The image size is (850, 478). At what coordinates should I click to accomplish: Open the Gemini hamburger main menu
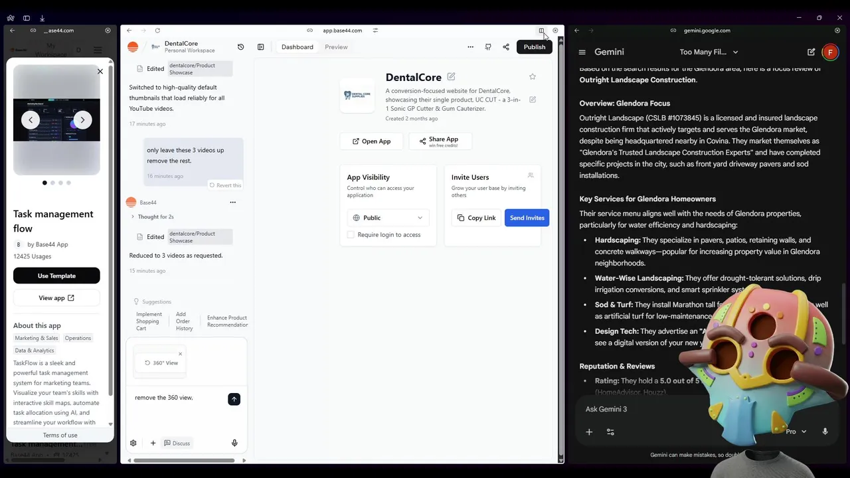[582, 52]
